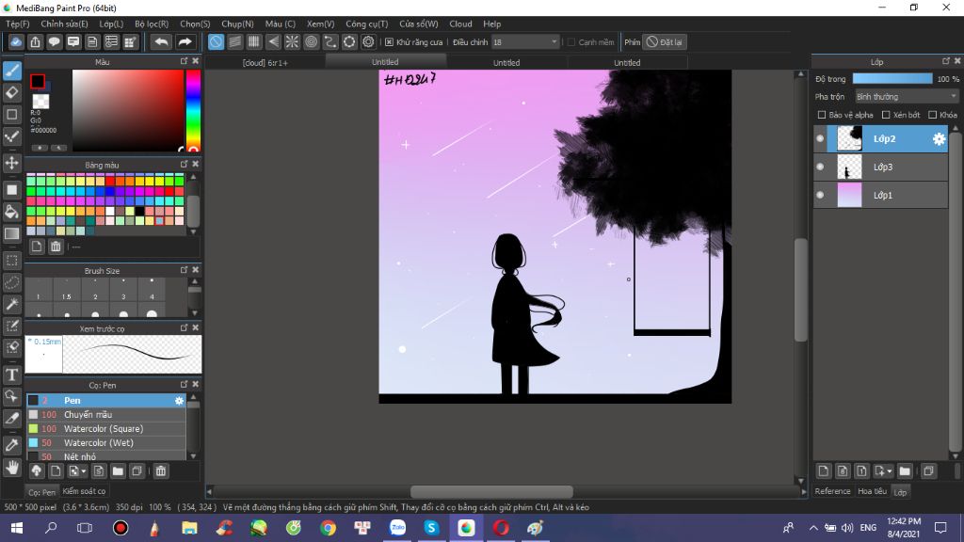Open Skype from taskbar
The image size is (964, 542).
coord(431,528)
